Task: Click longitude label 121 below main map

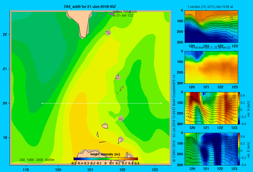Action: tap(90, 169)
